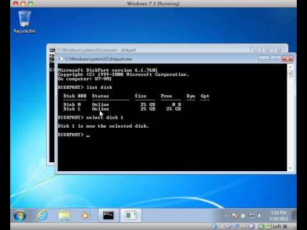Click the Mac window red close button

pyautogui.click(x=15, y=3)
